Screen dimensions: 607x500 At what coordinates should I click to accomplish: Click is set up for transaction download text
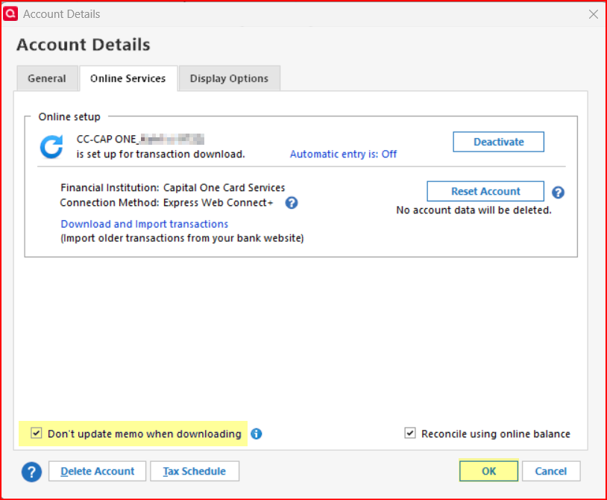(x=160, y=154)
